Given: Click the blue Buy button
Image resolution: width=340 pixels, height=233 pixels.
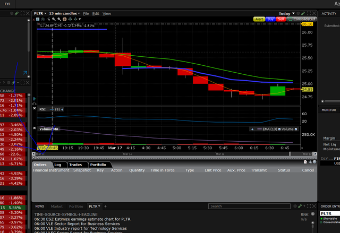Looking at the screenshot, I should point(270,19).
